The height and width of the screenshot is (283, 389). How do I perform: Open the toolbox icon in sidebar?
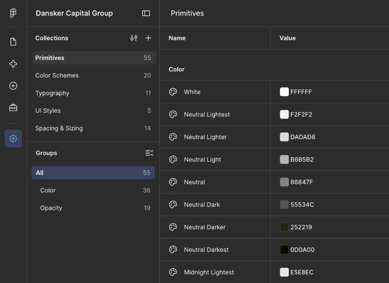tap(13, 108)
